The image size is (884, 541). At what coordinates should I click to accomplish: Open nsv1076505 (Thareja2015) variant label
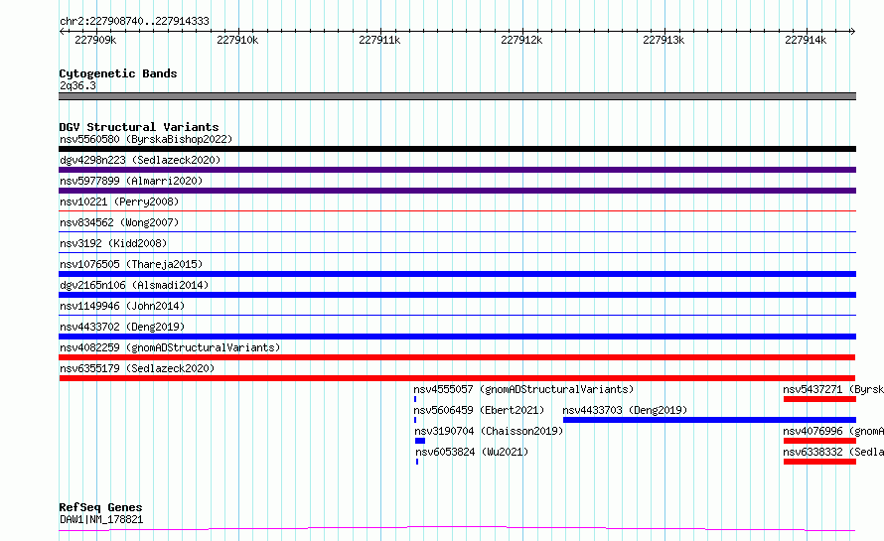(x=131, y=264)
